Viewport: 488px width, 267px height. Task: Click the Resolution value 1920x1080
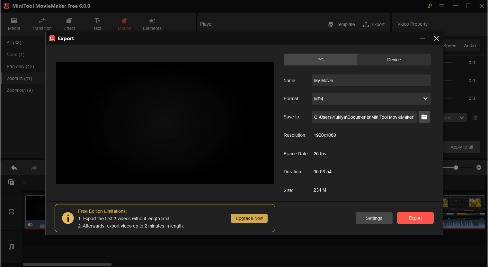(x=325, y=135)
